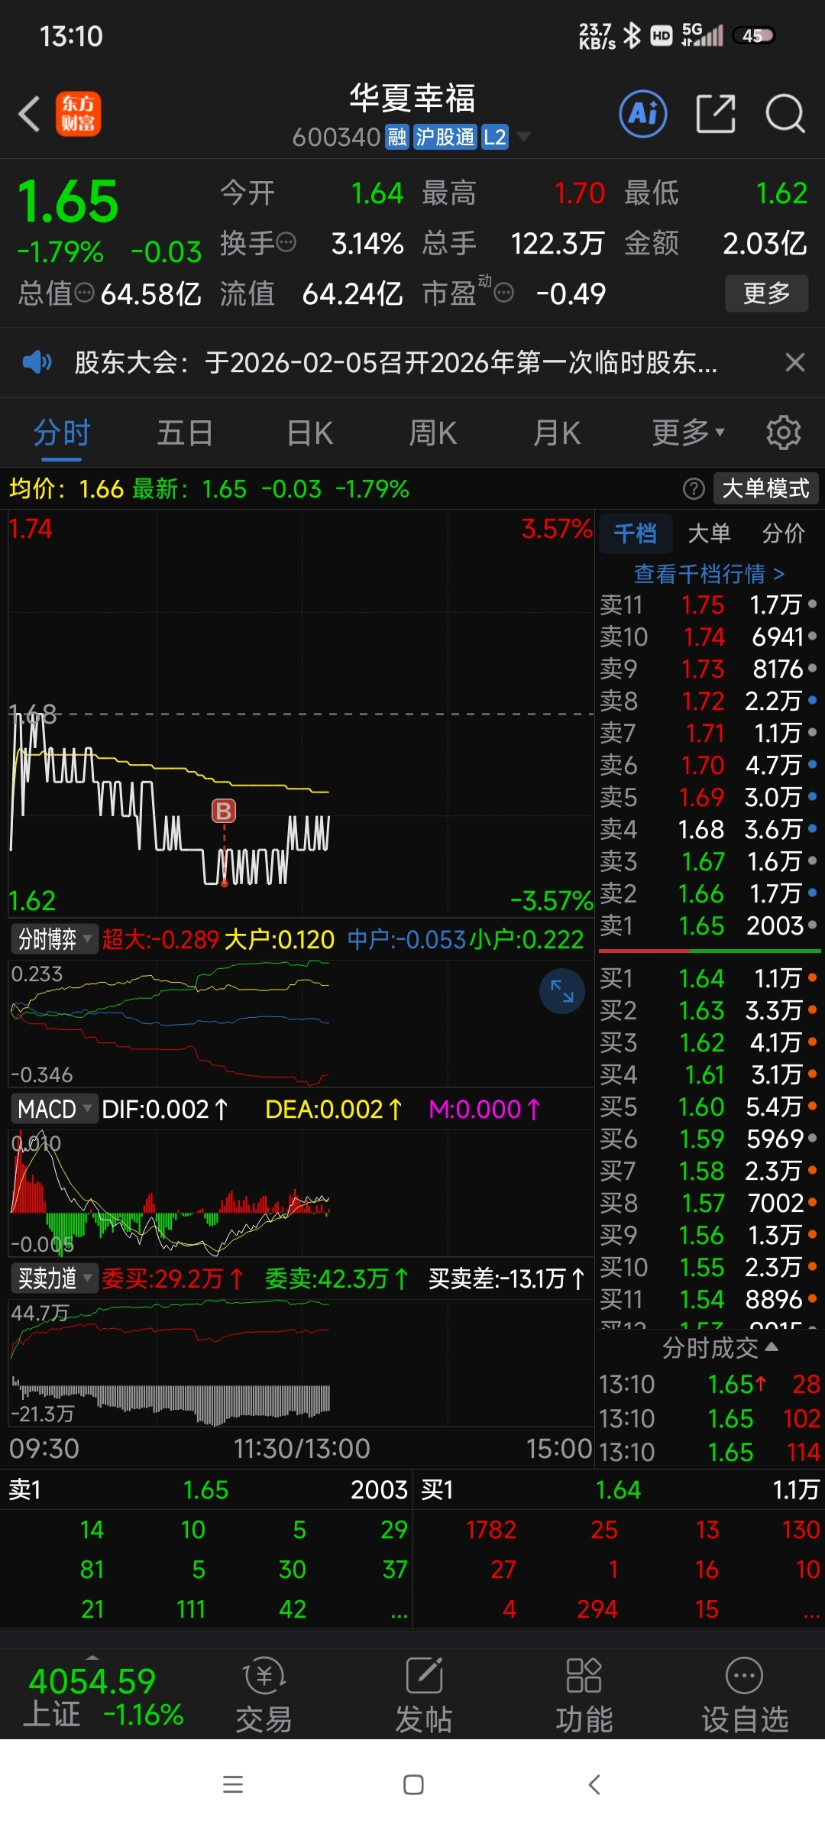Image resolution: width=825 pixels, height=1834 pixels.
Task: Expand the stock code dropdown arrow
Action: click(523, 137)
